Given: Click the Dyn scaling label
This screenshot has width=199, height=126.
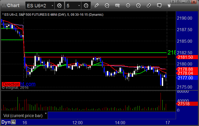Looking at the screenshot, I should pyautogui.click(x=6, y=122).
